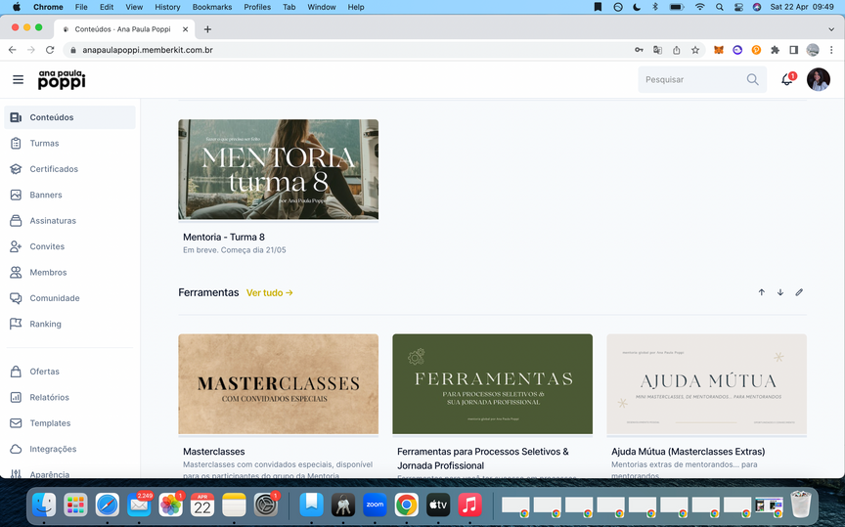Click the Ferramentas section heading
The width and height of the screenshot is (845, 527).
coord(208,292)
